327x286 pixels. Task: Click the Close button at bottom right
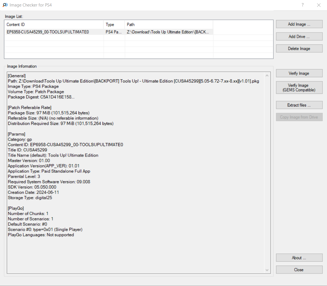pos(299,270)
